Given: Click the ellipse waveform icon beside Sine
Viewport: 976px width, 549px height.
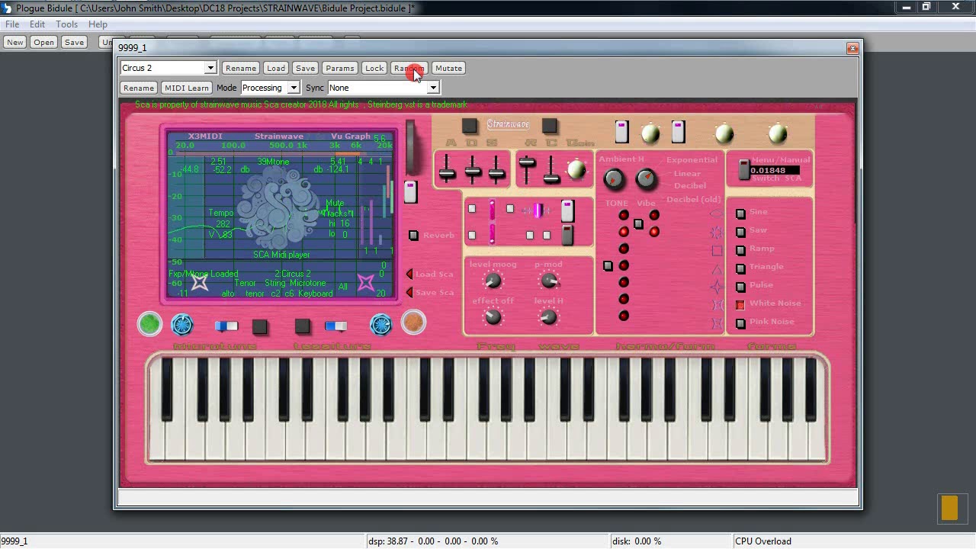Looking at the screenshot, I should coord(717,213).
